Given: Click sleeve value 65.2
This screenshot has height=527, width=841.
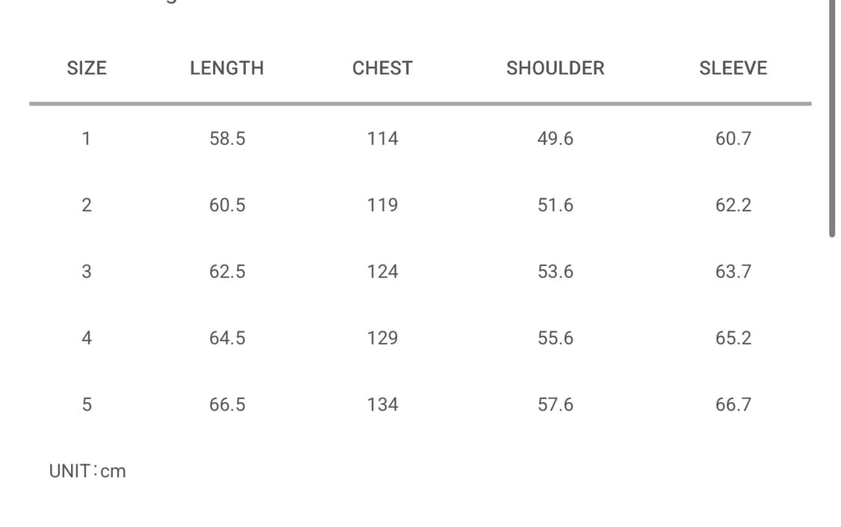Looking at the screenshot, I should point(733,339).
